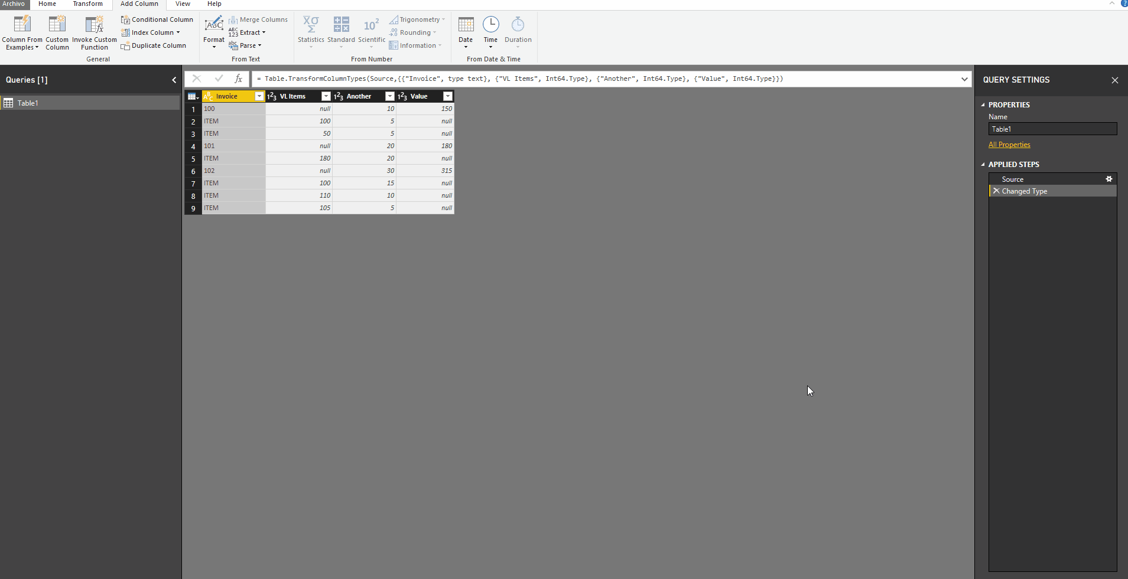Image resolution: width=1128 pixels, height=579 pixels.
Task: Switch to the View tab
Action: tap(183, 4)
